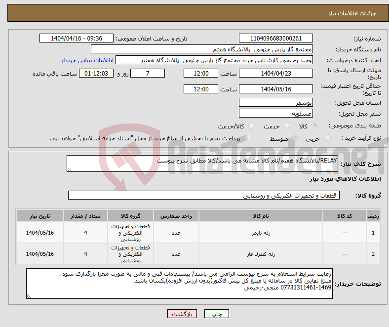Click the تعداد / مقدار column header
This screenshot has height=327, width=389.
[85, 216]
